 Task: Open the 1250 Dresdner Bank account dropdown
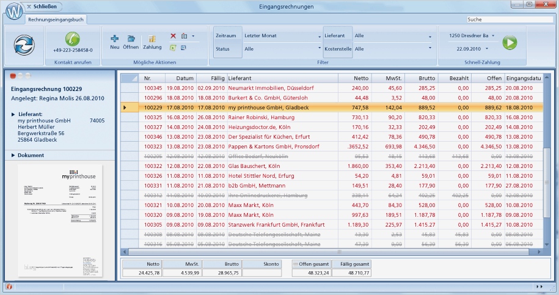click(471, 36)
